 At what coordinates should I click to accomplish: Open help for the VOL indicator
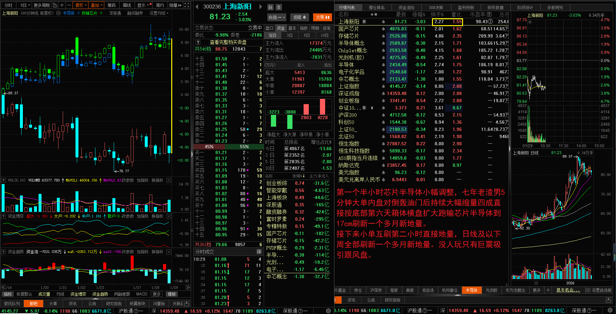[4, 181]
